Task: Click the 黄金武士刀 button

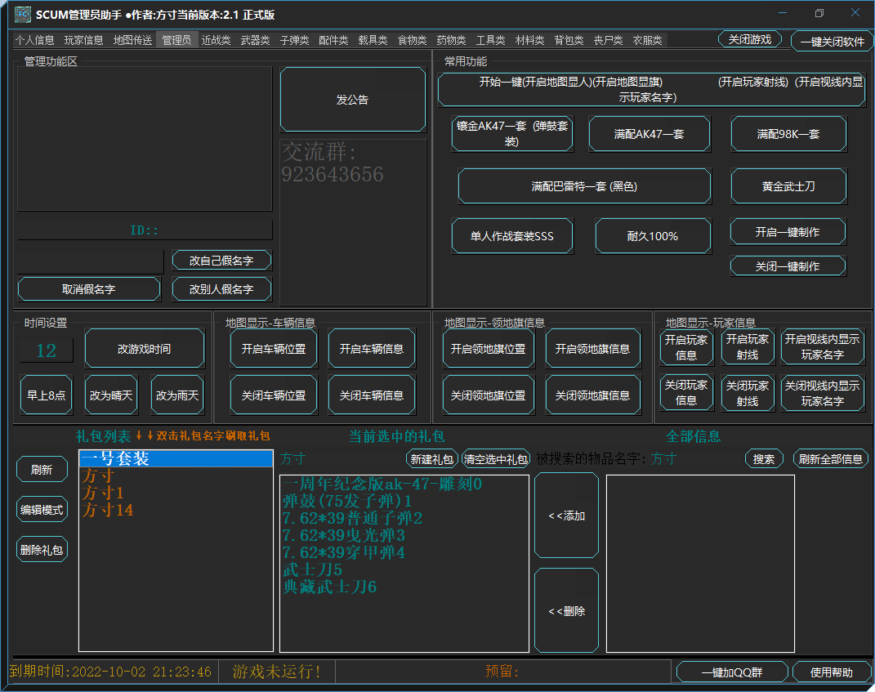Action: click(788, 186)
